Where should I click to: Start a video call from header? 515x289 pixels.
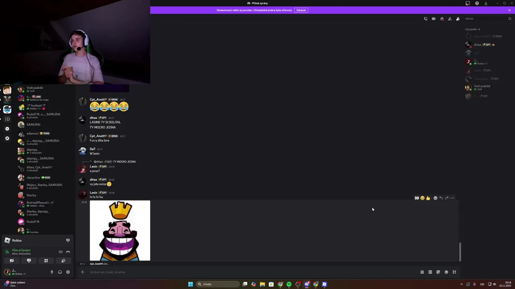point(434,19)
